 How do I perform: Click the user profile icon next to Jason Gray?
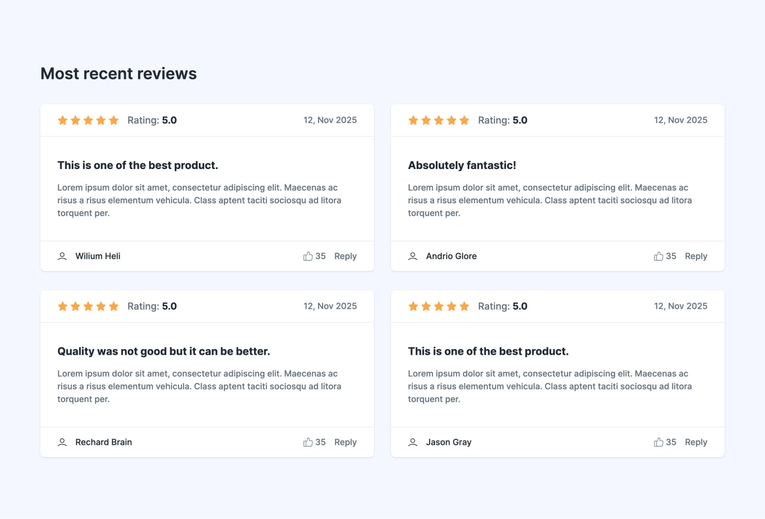413,442
